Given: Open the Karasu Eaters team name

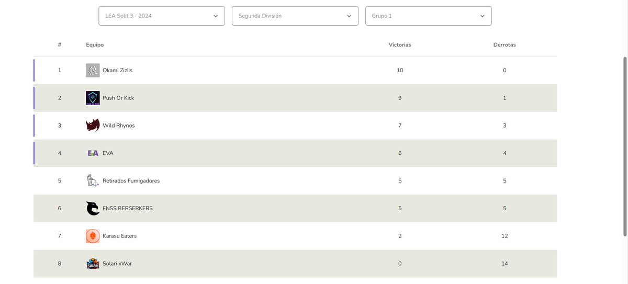Looking at the screenshot, I should [x=119, y=236].
